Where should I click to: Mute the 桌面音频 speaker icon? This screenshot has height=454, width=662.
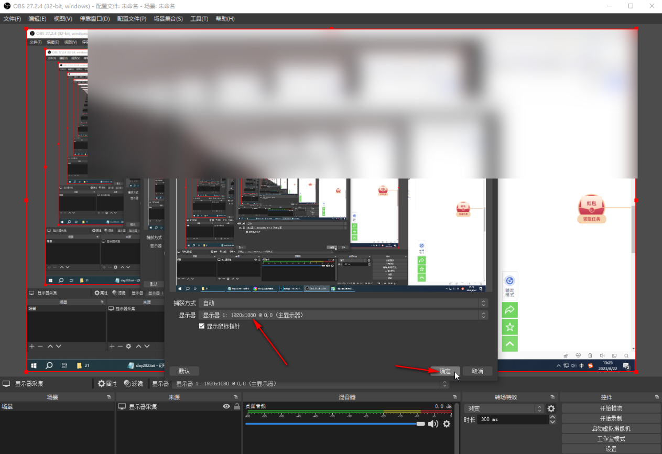tap(433, 424)
